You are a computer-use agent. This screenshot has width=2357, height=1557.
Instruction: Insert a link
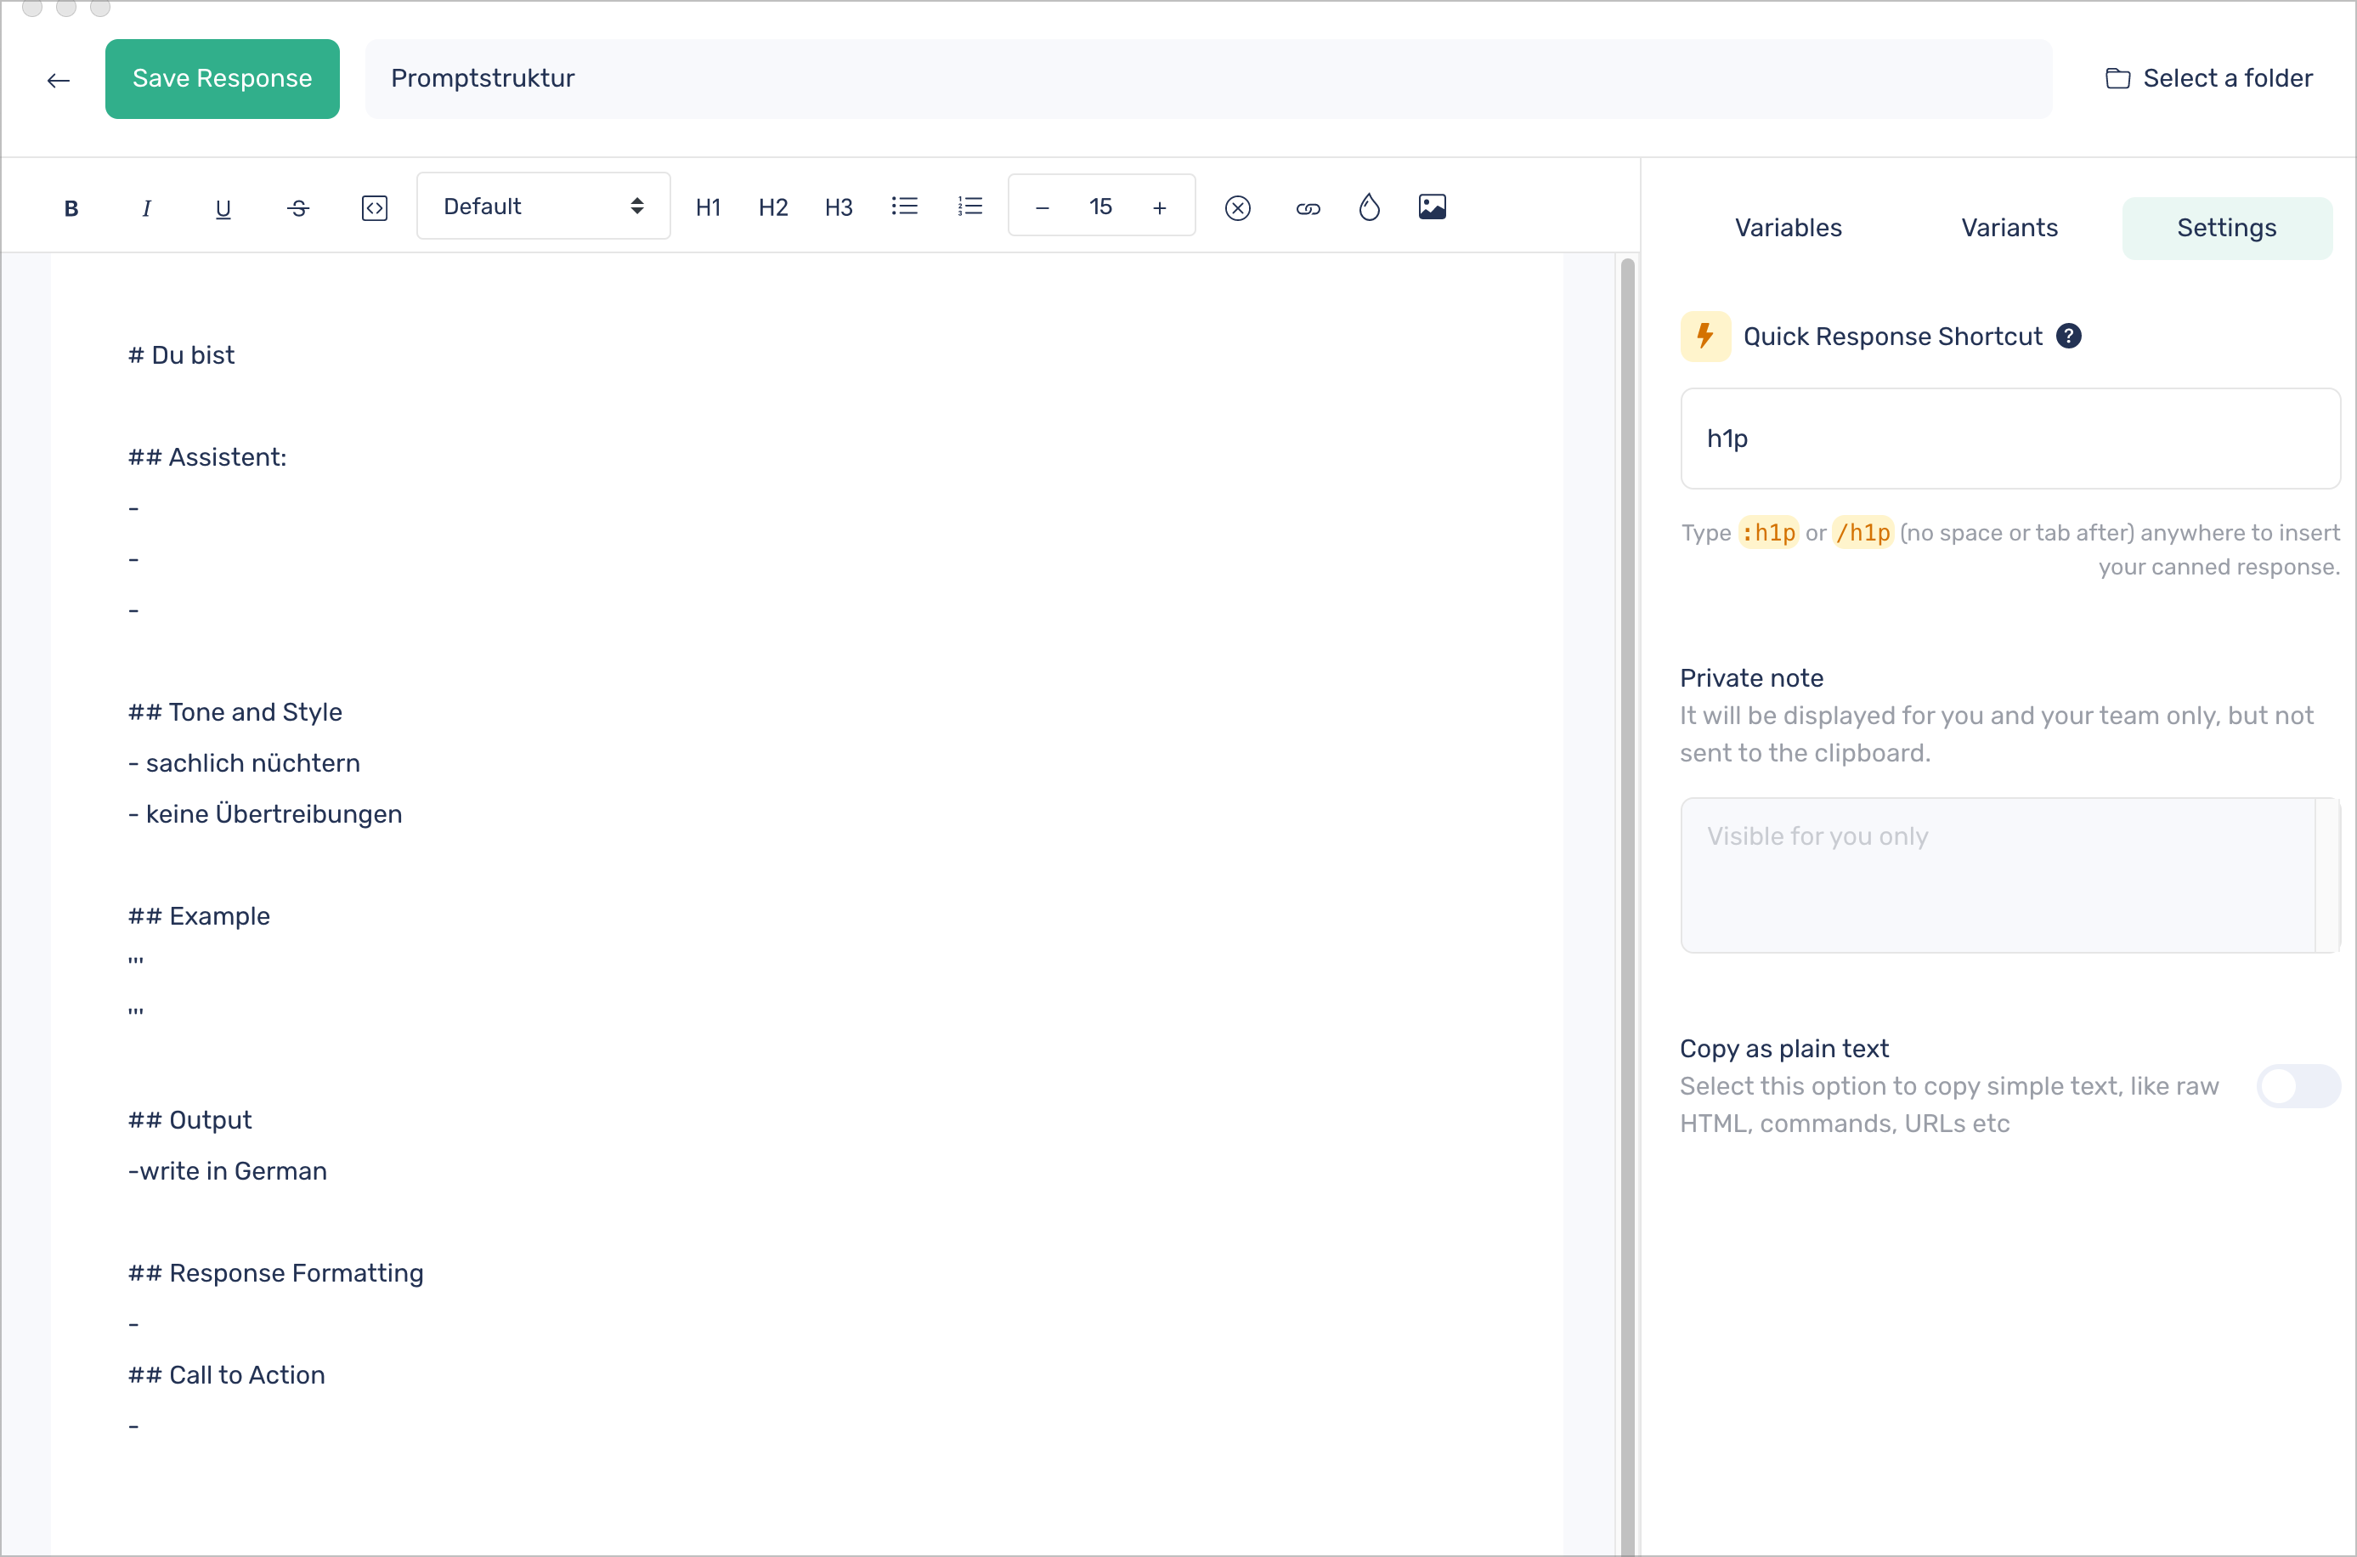(x=1308, y=207)
